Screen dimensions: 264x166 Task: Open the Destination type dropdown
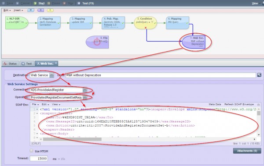(x=51, y=75)
